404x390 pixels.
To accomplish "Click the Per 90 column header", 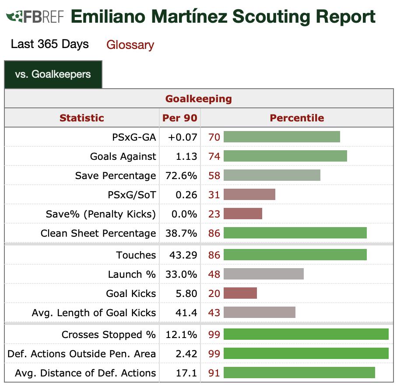I will 179,118.
